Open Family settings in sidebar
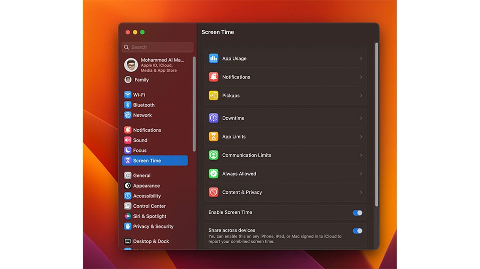 click(x=141, y=79)
